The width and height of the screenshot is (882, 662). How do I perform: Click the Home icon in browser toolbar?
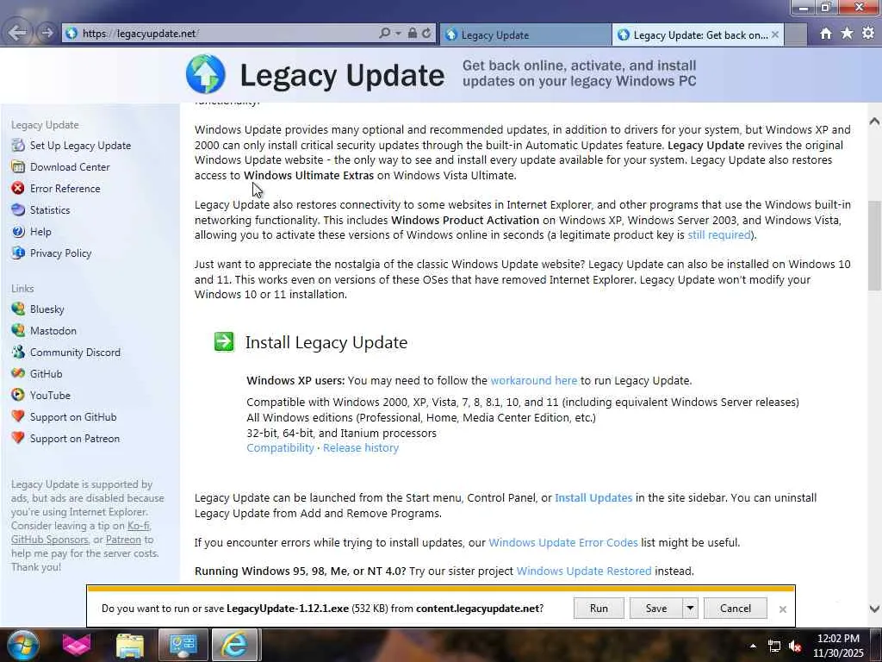click(826, 34)
